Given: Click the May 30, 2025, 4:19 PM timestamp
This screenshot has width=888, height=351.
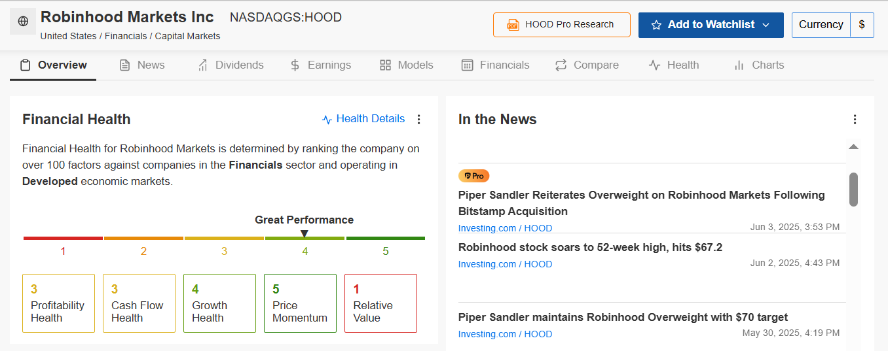Looking at the screenshot, I should click(791, 333).
